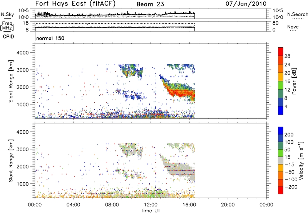Click the 28 label on the power colorbar
The image size is (308, 213).
coord(287,56)
